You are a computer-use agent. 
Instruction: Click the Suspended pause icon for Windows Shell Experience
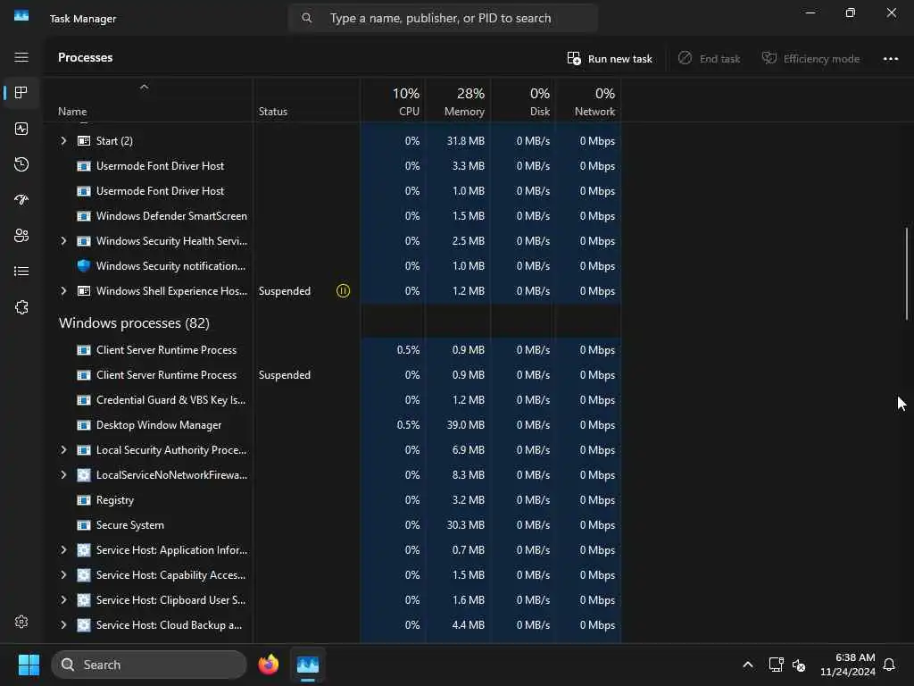tap(343, 290)
